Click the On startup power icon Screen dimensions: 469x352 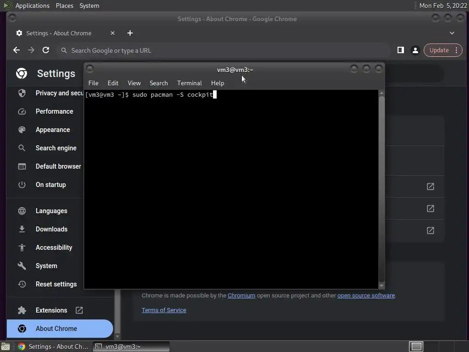tap(22, 185)
